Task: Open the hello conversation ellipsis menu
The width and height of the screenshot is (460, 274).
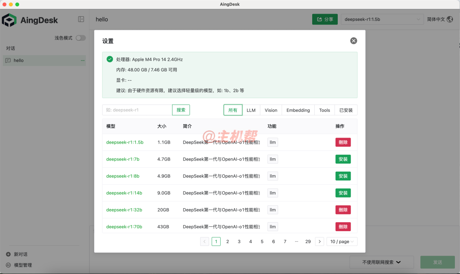Action: 83,61
